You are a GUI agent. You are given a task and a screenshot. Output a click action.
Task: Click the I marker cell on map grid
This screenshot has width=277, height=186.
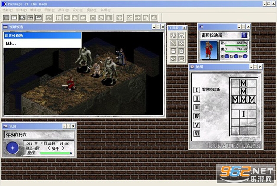[x=243, y=114]
